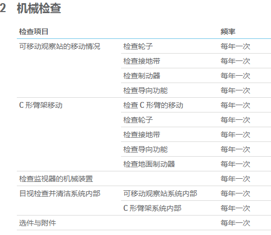Click 每年一次 in the 检查 C 形臂的移动 row
This screenshot has height=235, width=271.
(235, 105)
